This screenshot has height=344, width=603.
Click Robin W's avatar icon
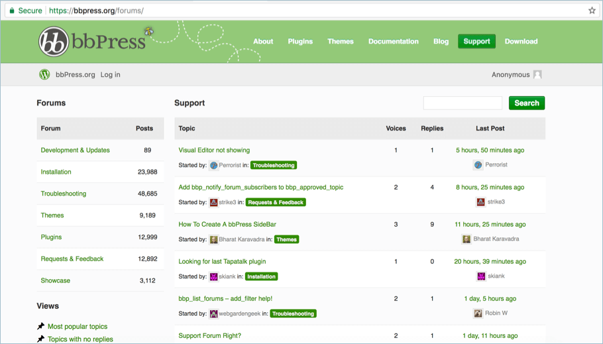point(478,314)
